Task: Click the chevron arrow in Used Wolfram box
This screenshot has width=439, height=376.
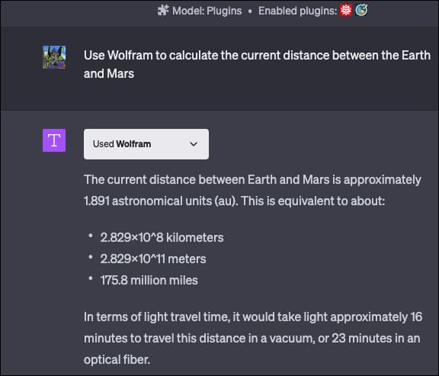Action: [194, 144]
